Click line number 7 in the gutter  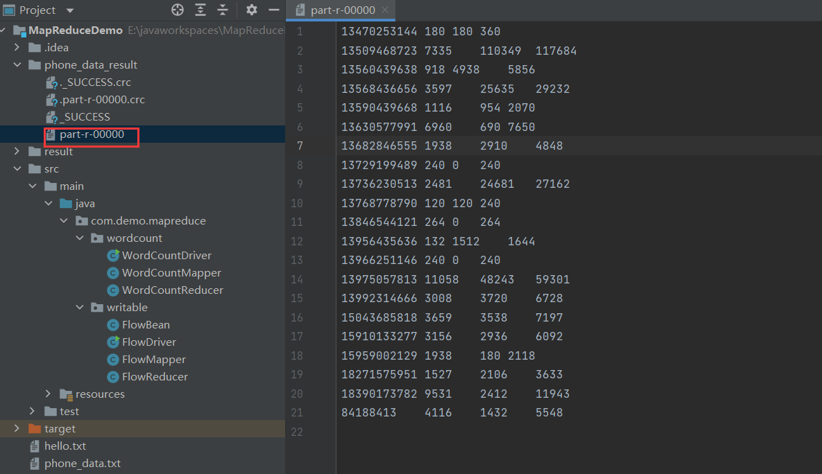[300, 146]
